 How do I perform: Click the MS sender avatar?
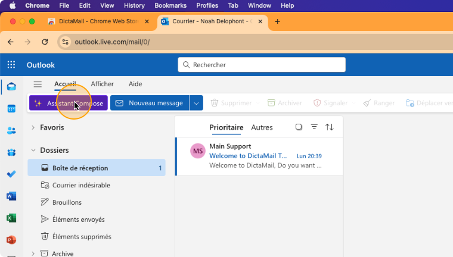(198, 151)
